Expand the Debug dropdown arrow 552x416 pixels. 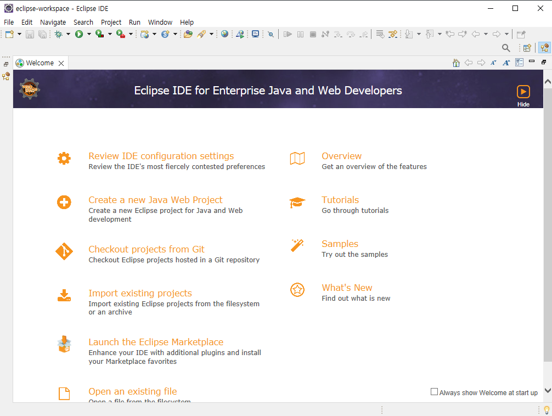coord(68,34)
